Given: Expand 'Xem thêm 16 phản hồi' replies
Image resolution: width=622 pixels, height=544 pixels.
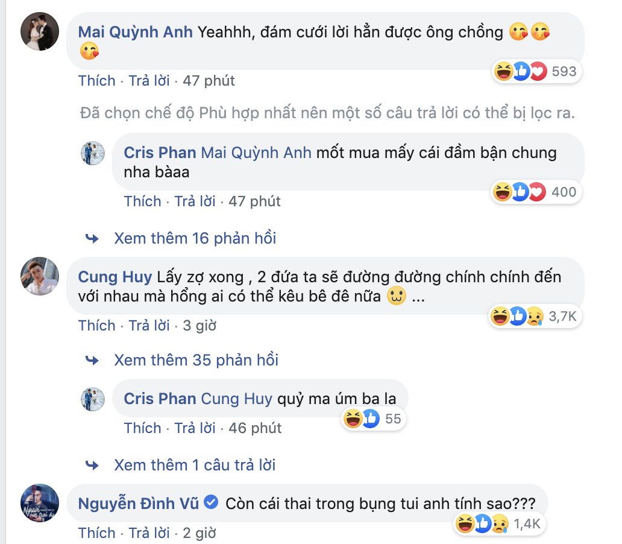Looking at the screenshot, I should [195, 238].
